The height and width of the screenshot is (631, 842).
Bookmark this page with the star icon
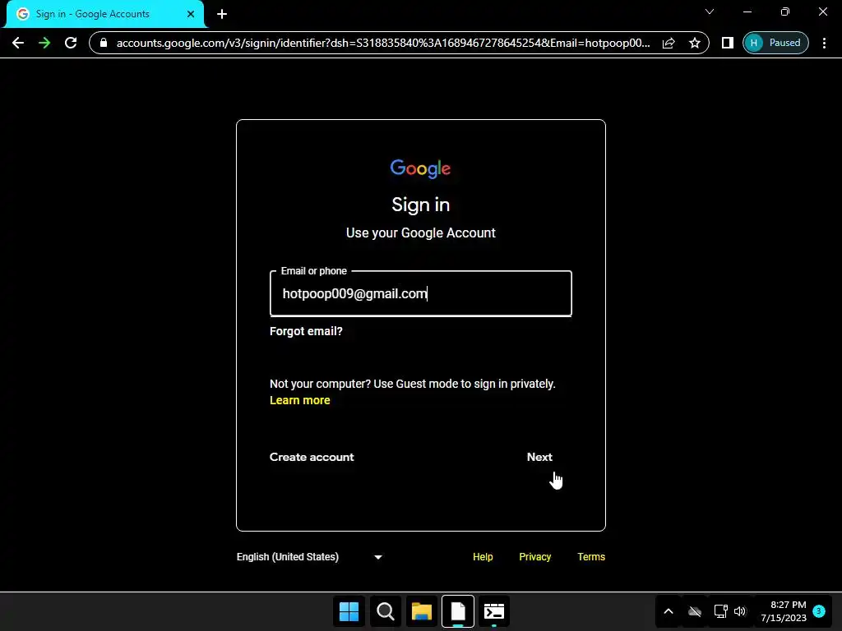click(695, 43)
